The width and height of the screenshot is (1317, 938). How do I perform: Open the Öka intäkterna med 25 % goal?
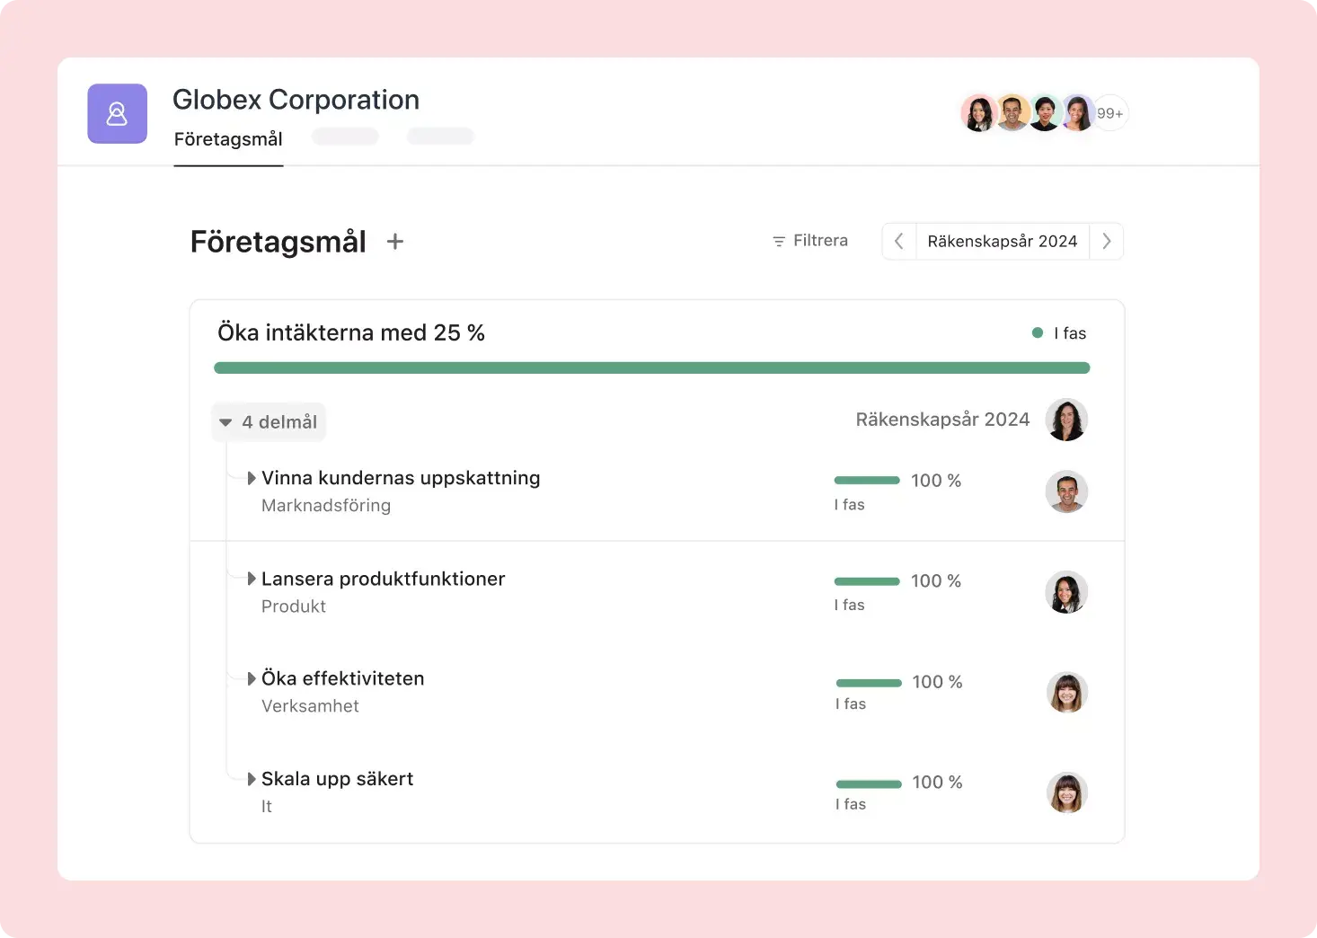coord(351,333)
